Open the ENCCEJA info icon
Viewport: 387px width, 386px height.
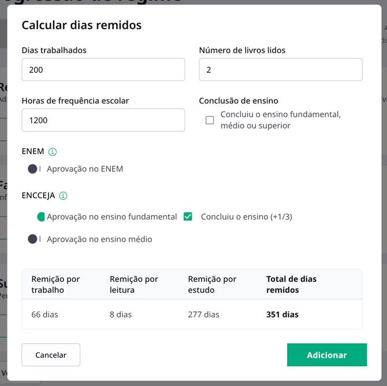click(x=63, y=196)
